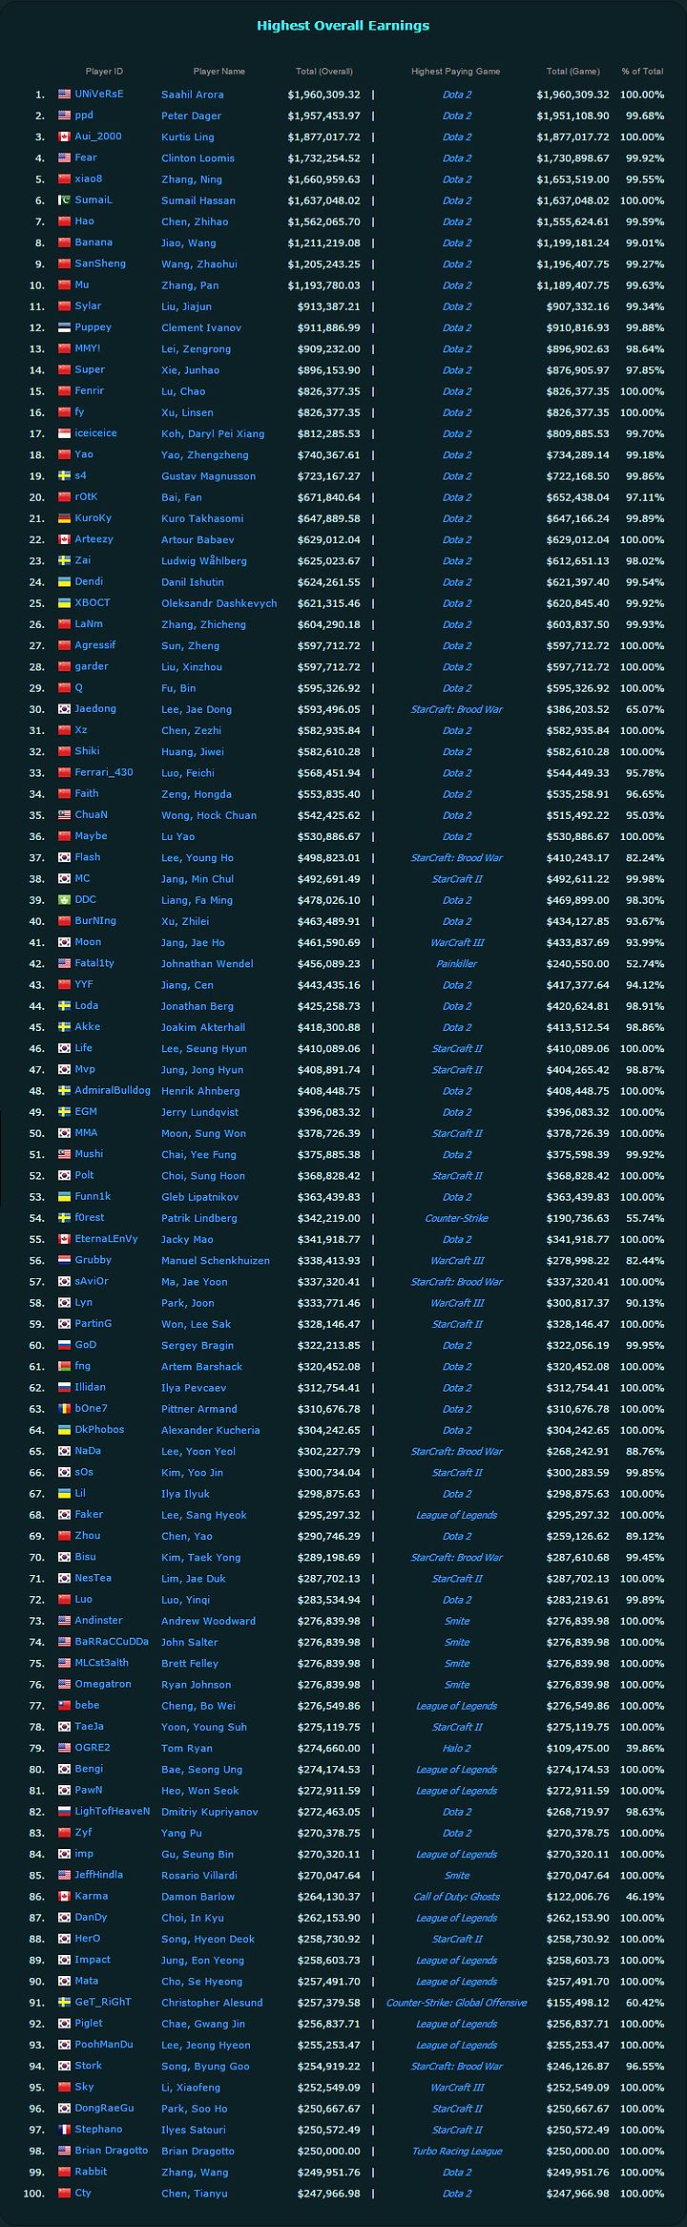Open Danil Ishutin player name link

pos(193,582)
